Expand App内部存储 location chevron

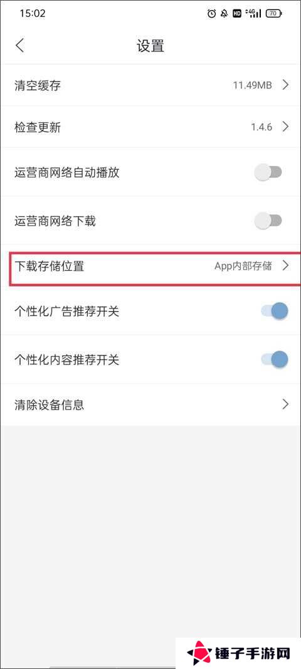tap(285, 266)
